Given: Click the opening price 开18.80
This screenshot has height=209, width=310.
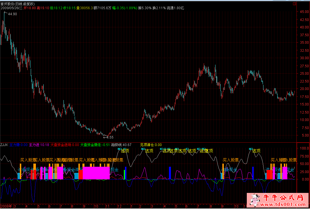Looking at the screenshot, I should pos(30,8).
